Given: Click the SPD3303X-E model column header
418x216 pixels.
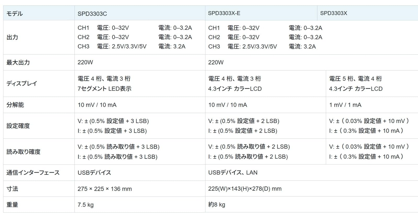Looking at the screenshot, I should click(224, 13).
